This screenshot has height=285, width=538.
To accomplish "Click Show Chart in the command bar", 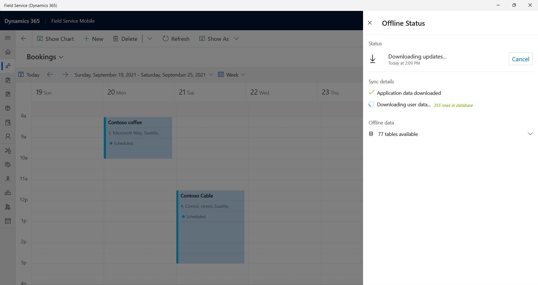I will pos(56,39).
